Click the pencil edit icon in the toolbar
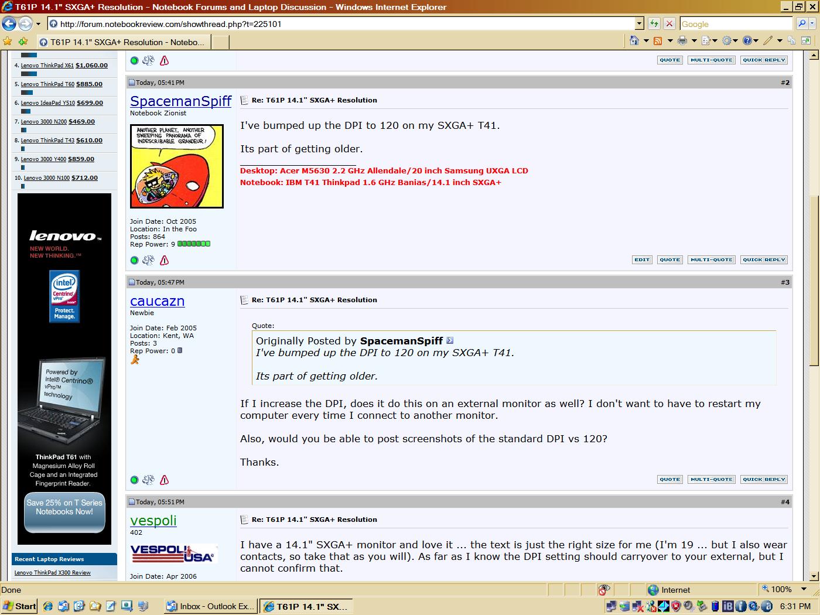 (x=768, y=41)
